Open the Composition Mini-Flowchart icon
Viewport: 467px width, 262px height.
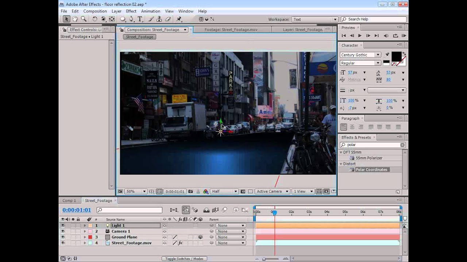click(174, 210)
